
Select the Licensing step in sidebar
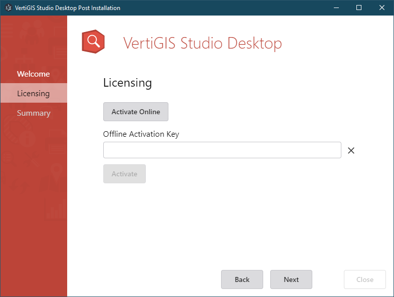[34, 93]
